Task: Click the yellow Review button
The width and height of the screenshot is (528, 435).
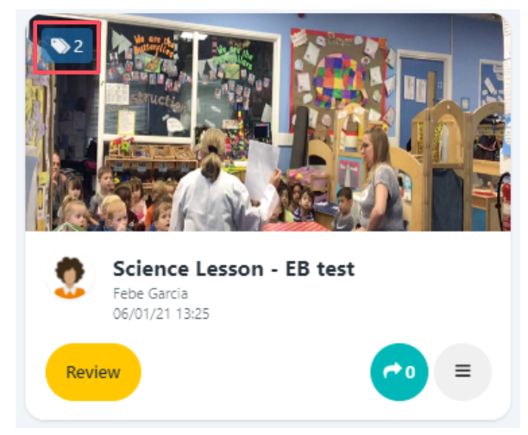Action: point(93,372)
